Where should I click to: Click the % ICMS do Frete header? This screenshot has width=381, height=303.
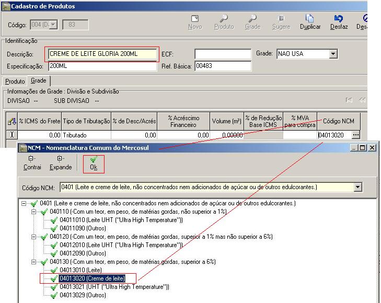[x=40, y=121]
